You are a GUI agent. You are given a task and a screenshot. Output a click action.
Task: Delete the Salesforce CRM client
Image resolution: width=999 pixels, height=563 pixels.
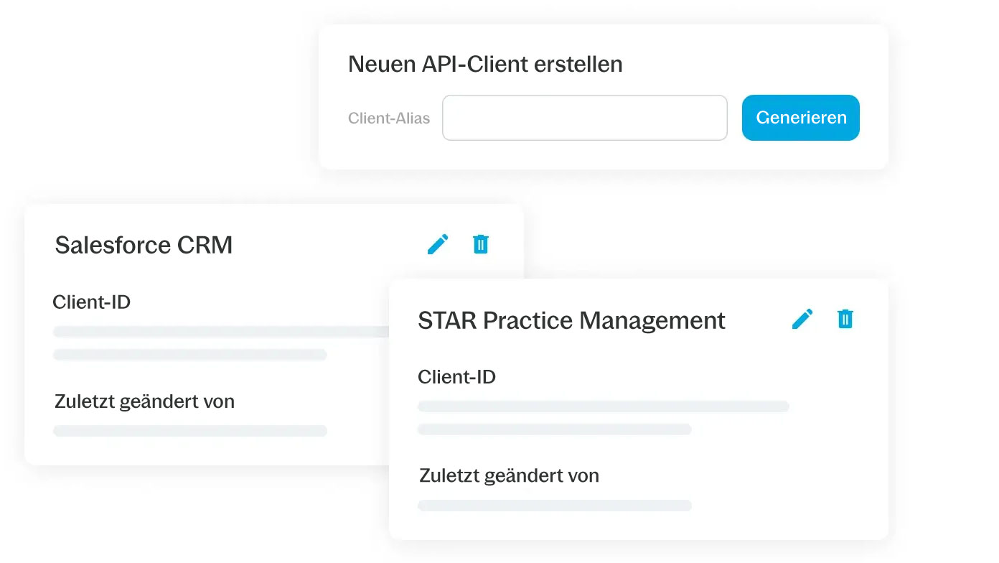481,244
